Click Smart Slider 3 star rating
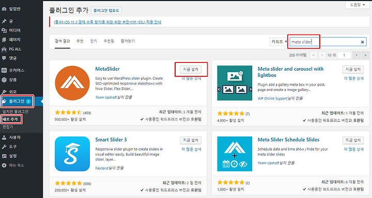The image size is (372, 198). tap(68, 184)
